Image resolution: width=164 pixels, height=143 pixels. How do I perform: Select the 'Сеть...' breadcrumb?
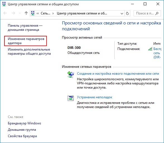click(45, 13)
